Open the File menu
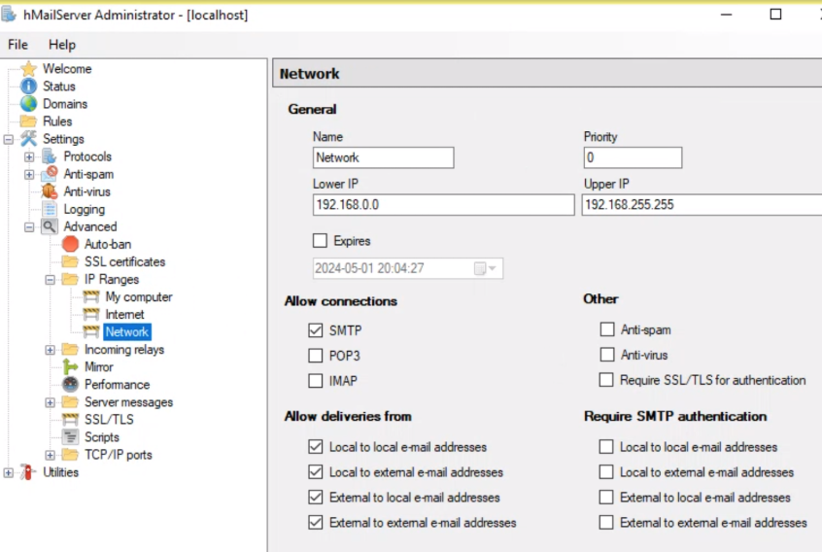 [17, 45]
